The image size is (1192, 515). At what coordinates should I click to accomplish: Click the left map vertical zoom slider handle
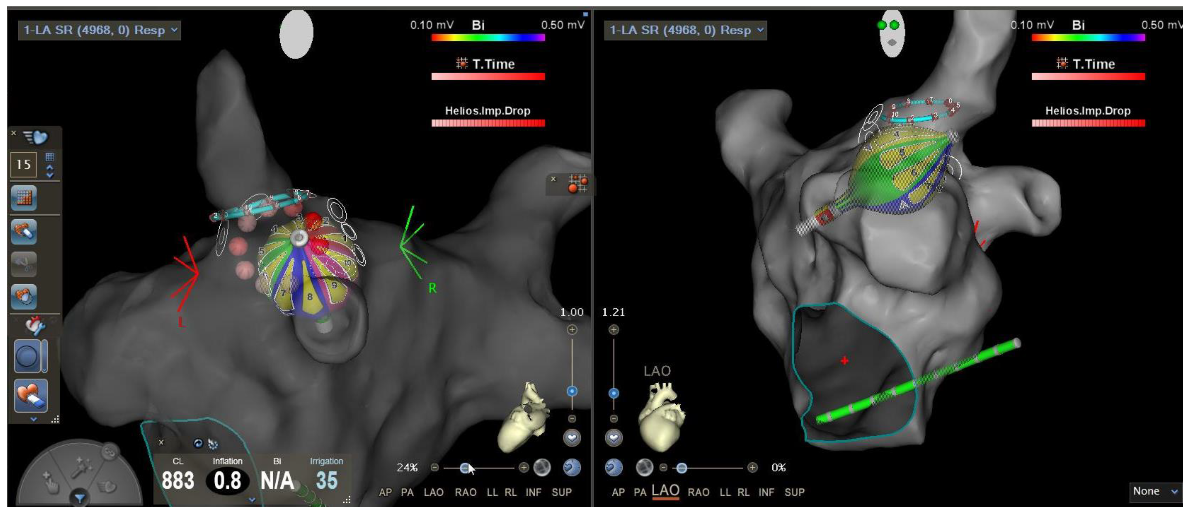click(x=572, y=391)
